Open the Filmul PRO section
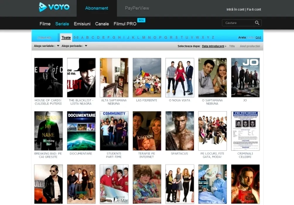 click(125, 24)
